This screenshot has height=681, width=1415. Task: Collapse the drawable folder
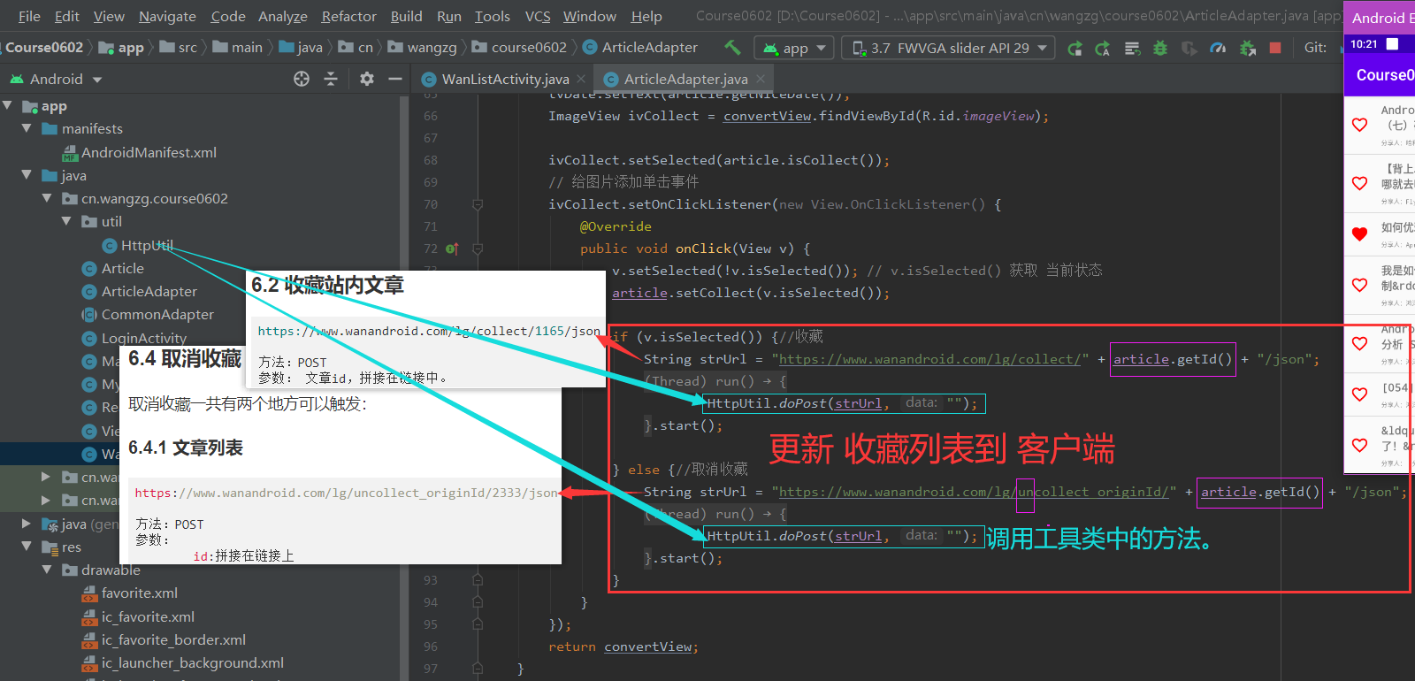pyautogui.click(x=47, y=570)
